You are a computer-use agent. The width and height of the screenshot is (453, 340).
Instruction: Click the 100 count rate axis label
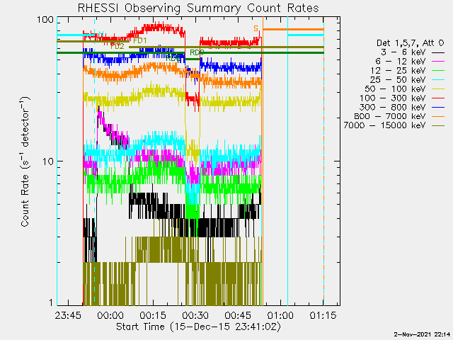coord(45,20)
